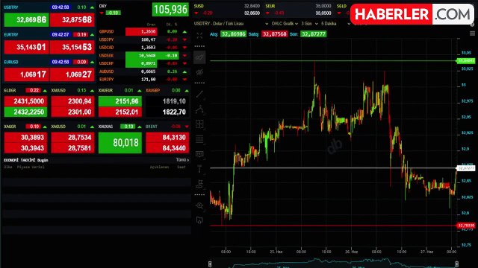Image resolution: width=478 pixels, height=268 pixels.
Task: Select the USDSEK row in the parities list
Action: point(143,56)
